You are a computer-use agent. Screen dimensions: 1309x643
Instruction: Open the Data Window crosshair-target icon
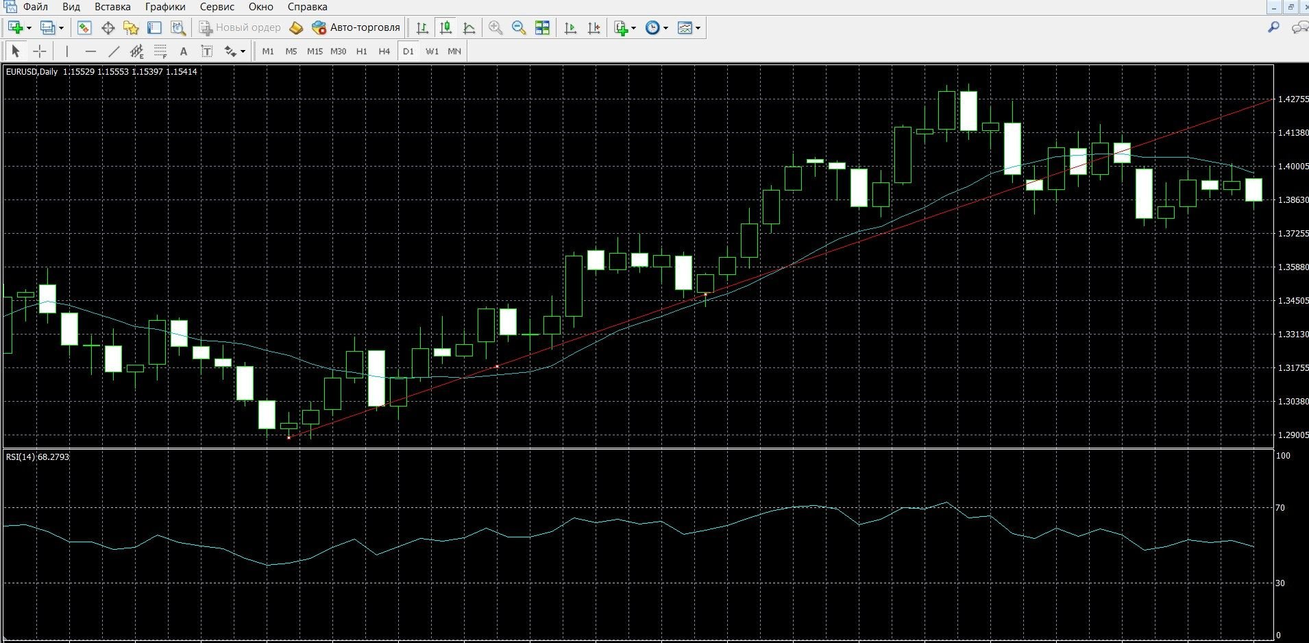[108, 28]
